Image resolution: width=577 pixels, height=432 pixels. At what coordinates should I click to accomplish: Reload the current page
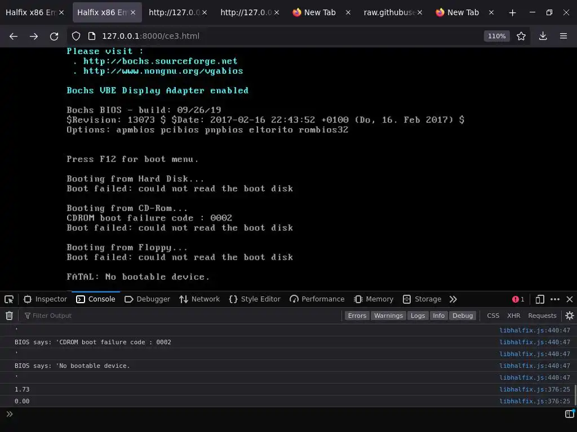pyautogui.click(x=54, y=36)
